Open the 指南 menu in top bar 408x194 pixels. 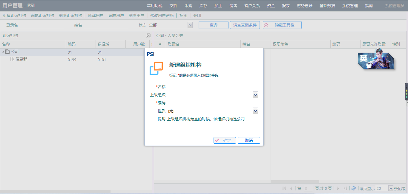(x=369, y=6)
